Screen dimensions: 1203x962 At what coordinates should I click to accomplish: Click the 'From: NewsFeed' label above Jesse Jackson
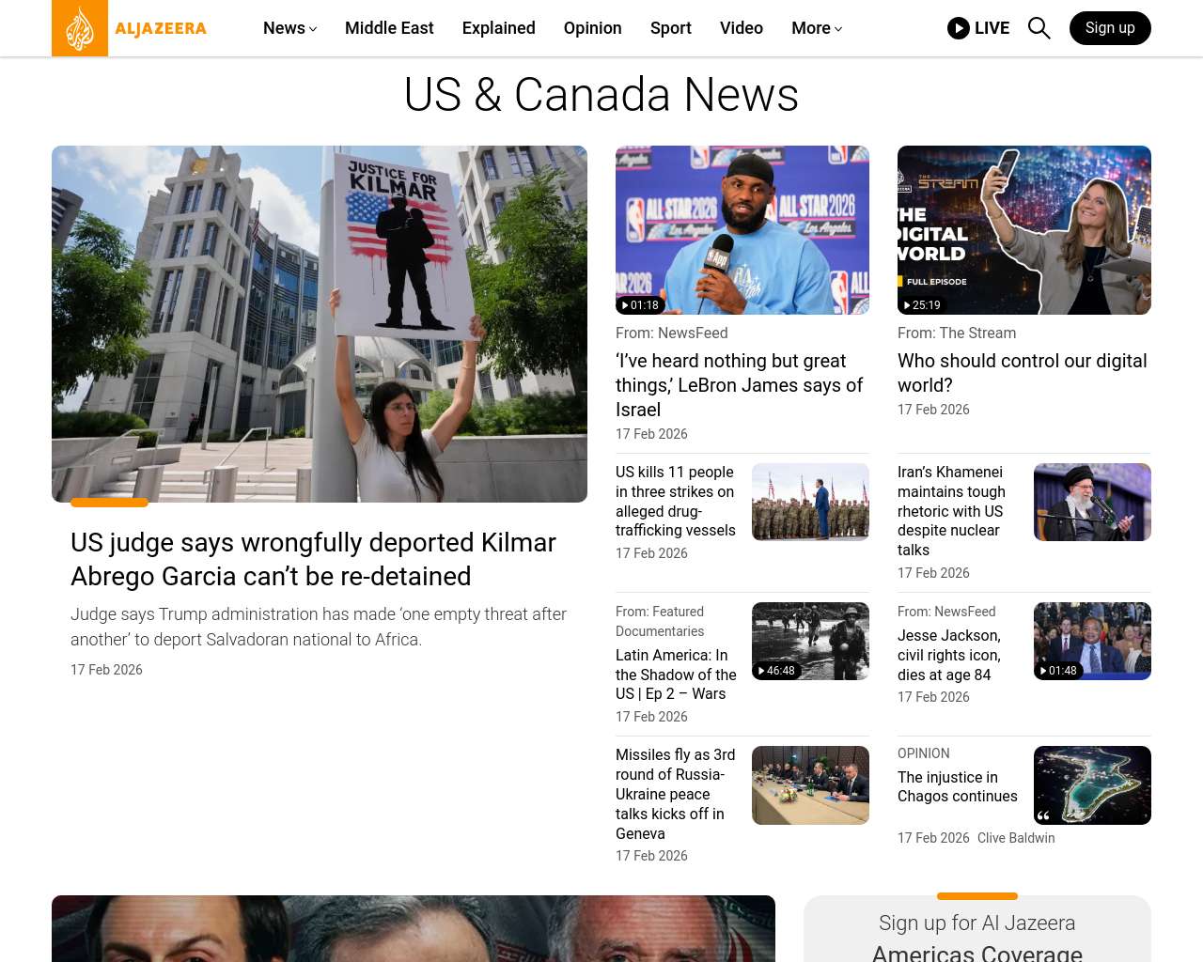click(x=946, y=612)
